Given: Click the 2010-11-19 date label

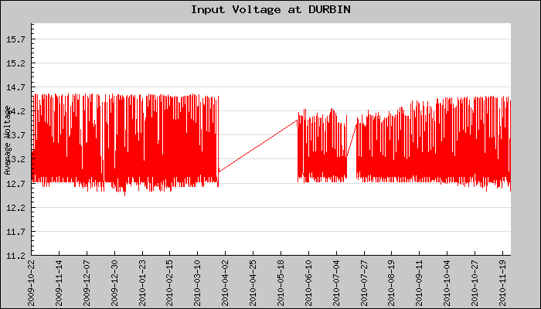Looking at the screenshot, I should (502, 284).
